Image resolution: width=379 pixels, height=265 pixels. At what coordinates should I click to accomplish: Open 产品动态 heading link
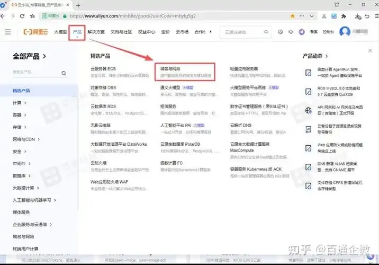point(315,56)
